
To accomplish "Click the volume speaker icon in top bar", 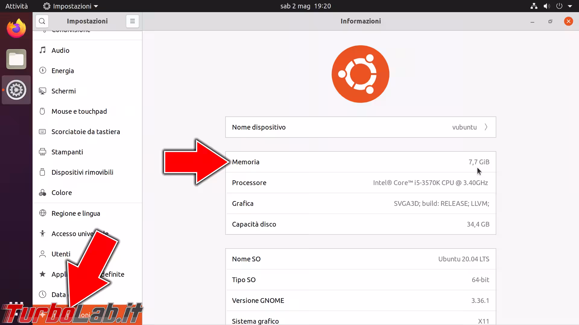I will [x=546, y=6].
